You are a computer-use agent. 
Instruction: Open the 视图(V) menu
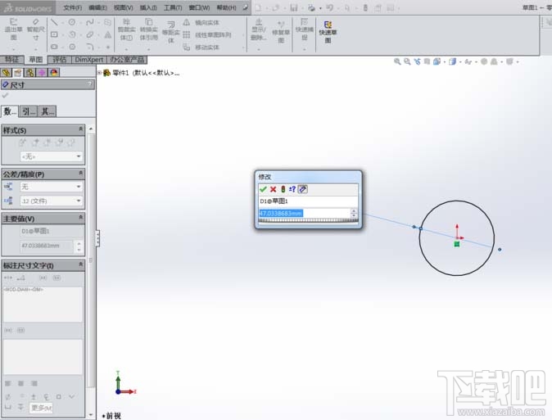[124, 7]
